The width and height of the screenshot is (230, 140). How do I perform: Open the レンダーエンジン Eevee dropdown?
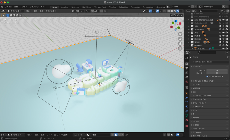coord(217,62)
